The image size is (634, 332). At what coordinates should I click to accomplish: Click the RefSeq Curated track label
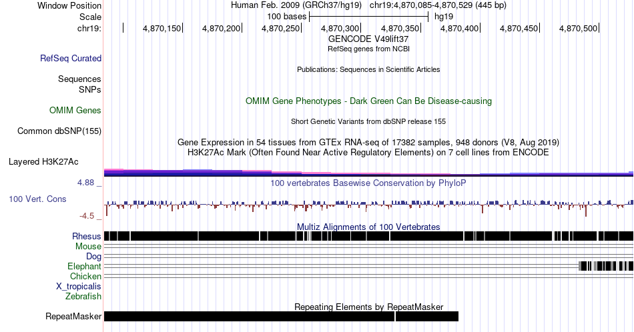point(71,58)
